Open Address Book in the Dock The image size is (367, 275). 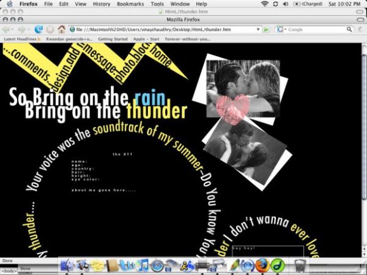point(112,266)
